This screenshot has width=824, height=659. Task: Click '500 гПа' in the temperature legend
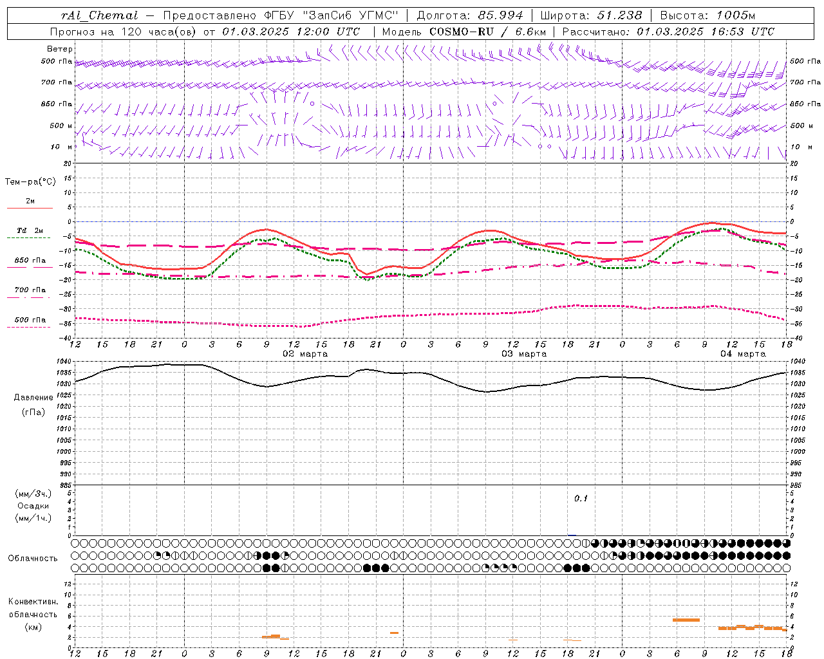click(30, 320)
